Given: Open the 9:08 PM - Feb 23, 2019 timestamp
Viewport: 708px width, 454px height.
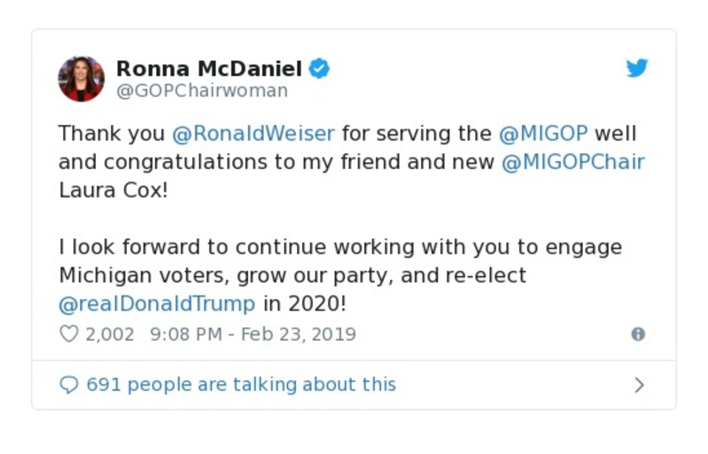Looking at the screenshot, I should [253, 335].
